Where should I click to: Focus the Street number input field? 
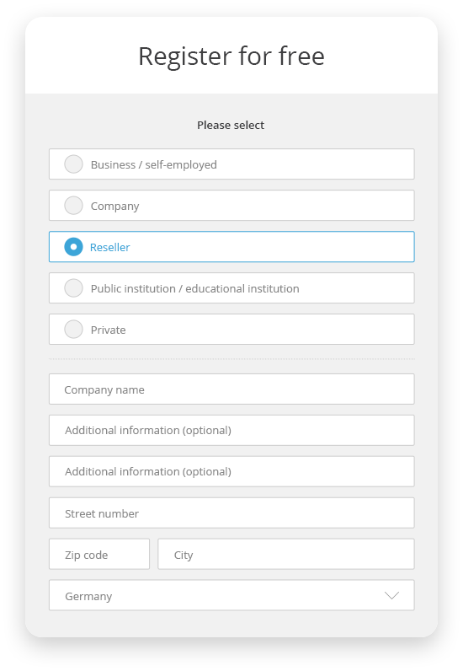click(x=231, y=513)
